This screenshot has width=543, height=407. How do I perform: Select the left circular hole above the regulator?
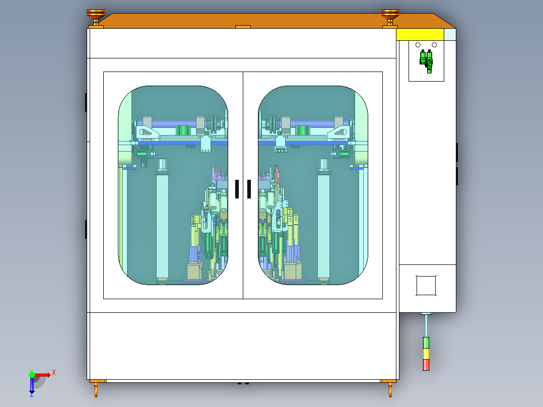(418, 45)
